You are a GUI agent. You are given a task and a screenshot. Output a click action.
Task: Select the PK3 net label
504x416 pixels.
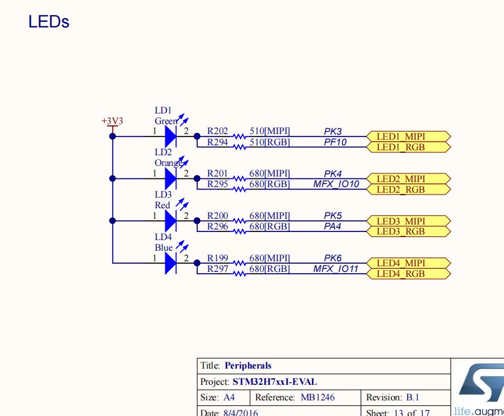point(332,131)
